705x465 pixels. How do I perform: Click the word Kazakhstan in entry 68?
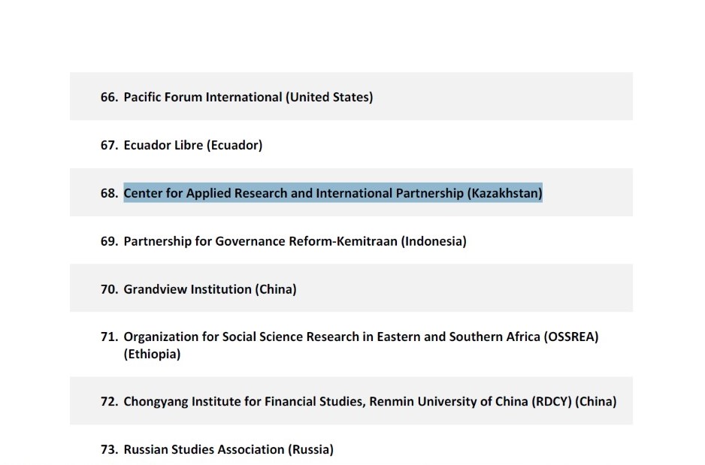pyautogui.click(x=504, y=193)
